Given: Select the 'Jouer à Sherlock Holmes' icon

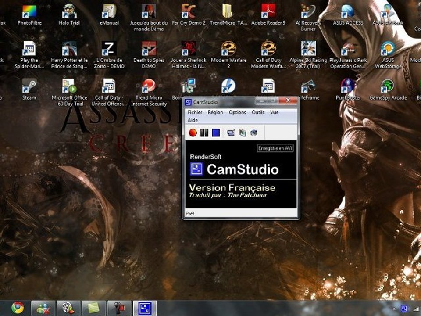Looking at the screenshot, I should (x=189, y=55).
